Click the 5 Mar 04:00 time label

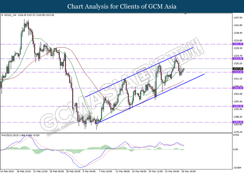pos(89,172)
